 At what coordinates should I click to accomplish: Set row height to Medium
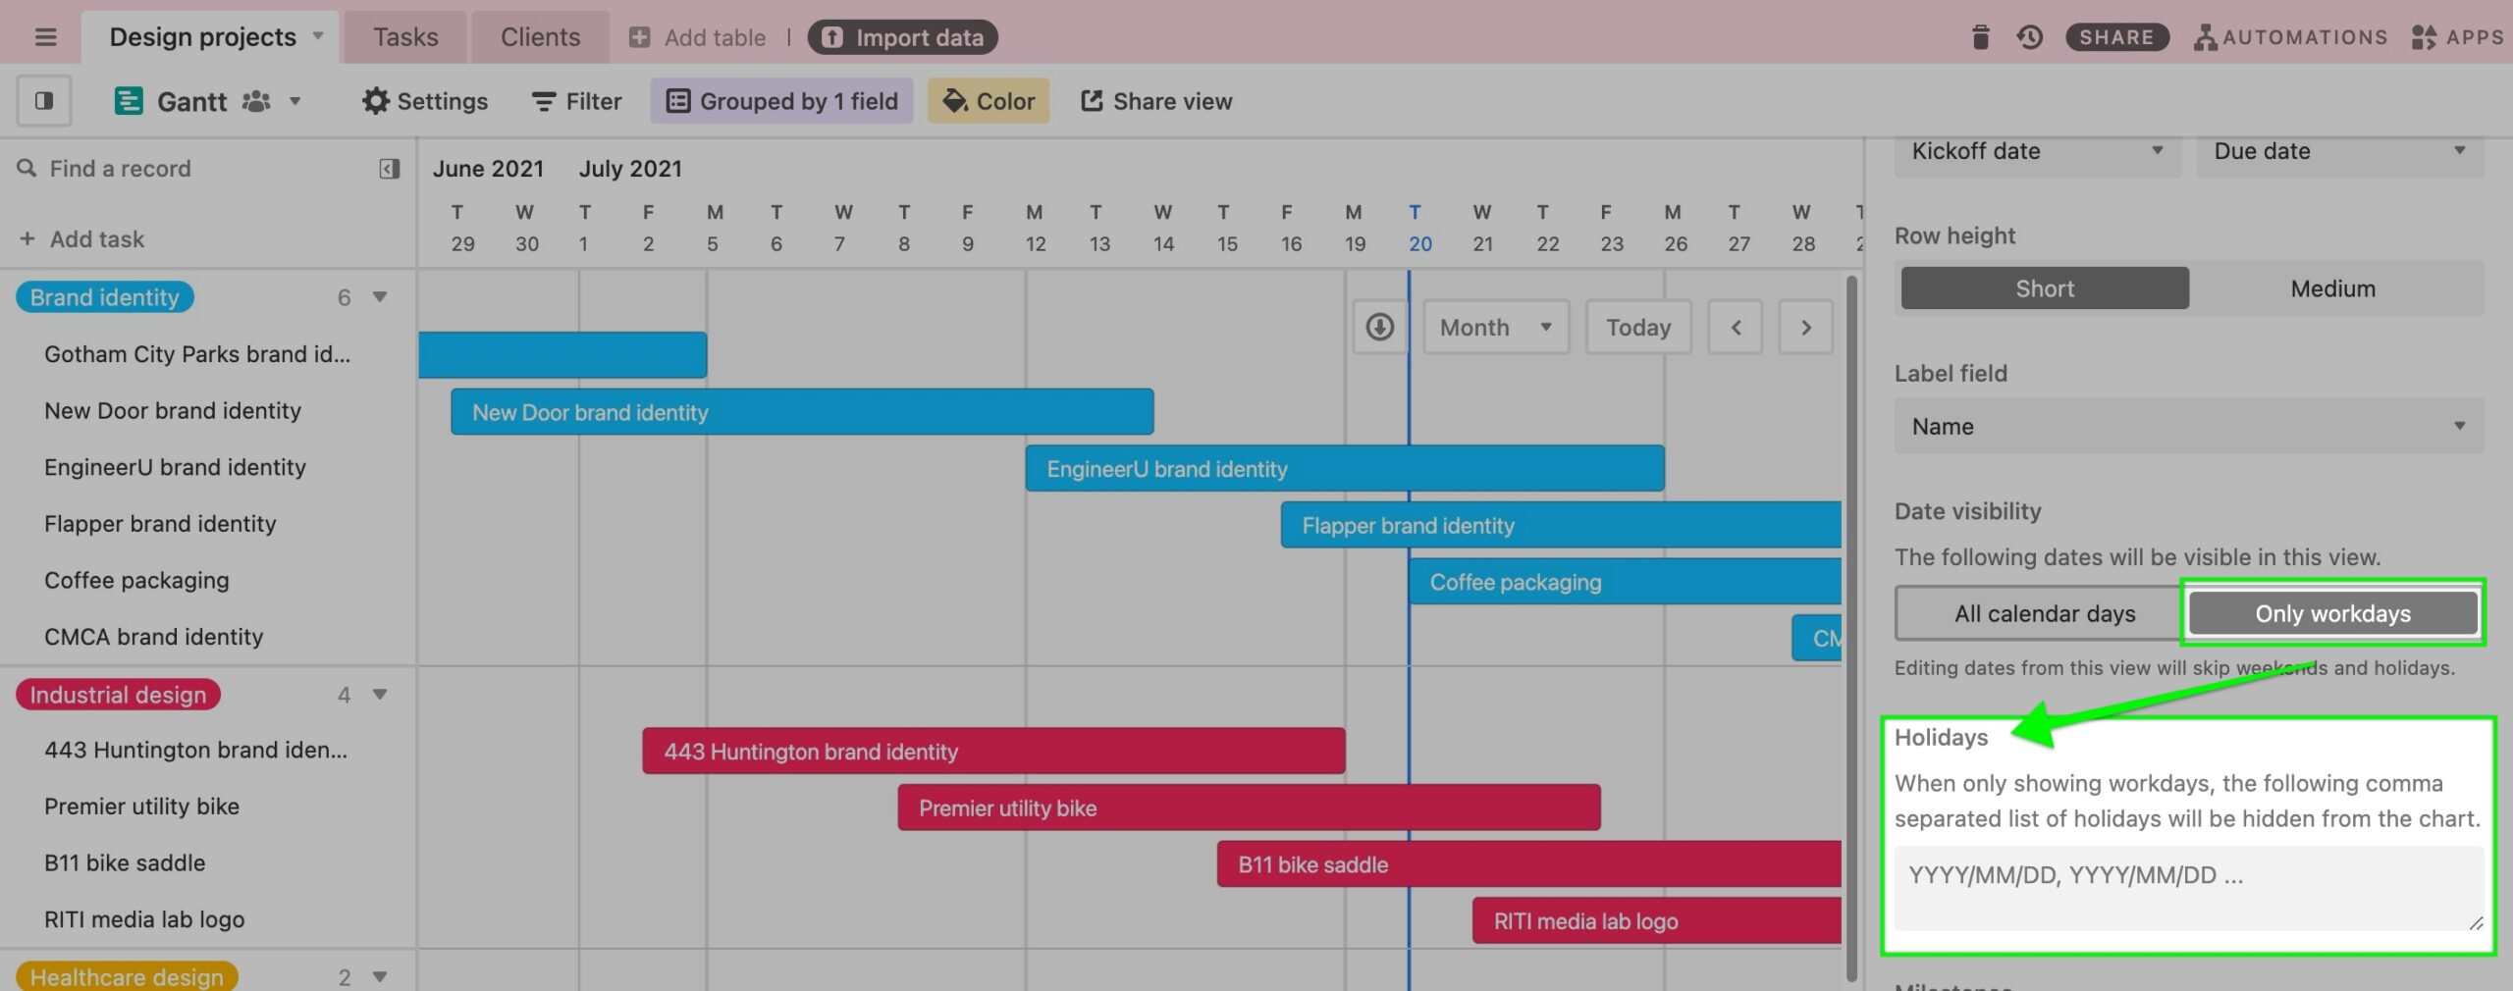coord(2332,288)
